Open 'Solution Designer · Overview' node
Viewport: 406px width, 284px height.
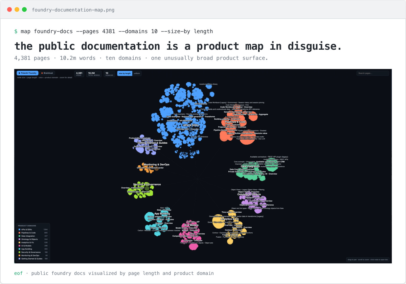tap(161, 220)
